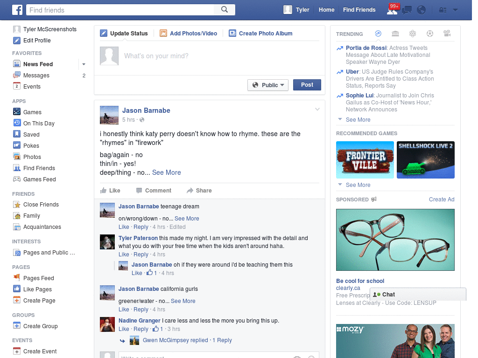Open the Shellshock Live 2 game thumbnail

426,160
